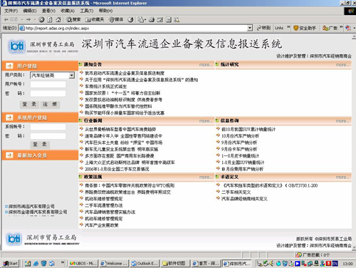This screenshot has width=356, height=268.
Task: Open the 10月份汽车产销分析 link
Action: tap(240, 136)
